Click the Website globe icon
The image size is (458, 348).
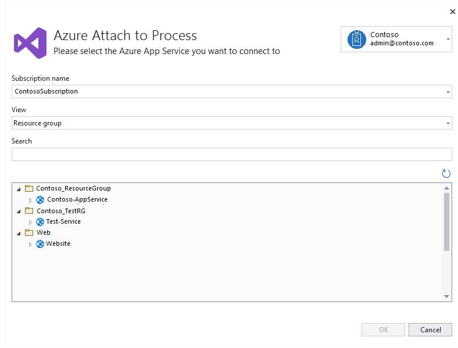pos(40,244)
